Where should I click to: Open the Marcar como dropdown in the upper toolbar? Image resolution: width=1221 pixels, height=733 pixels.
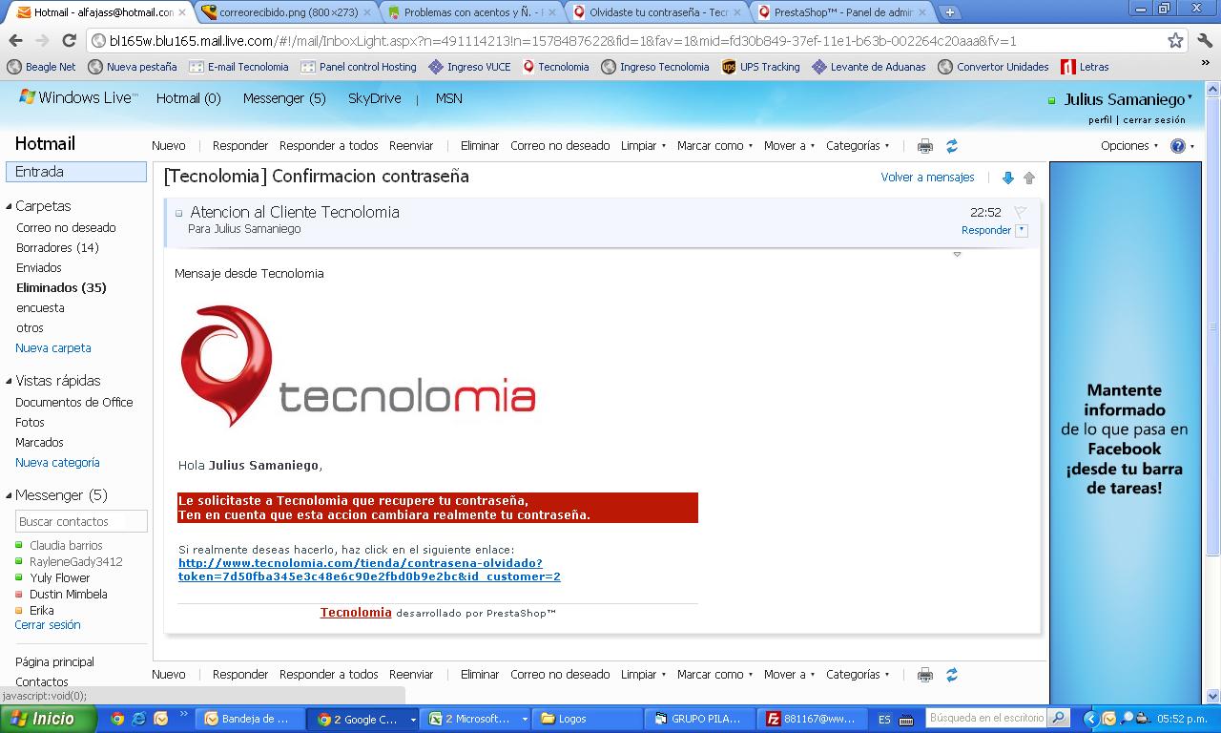point(714,146)
